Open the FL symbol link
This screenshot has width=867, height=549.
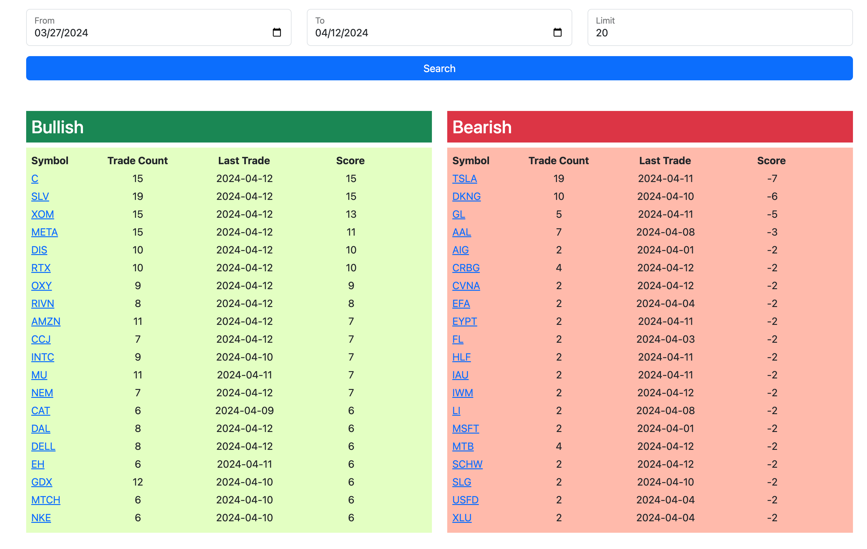pos(458,339)
